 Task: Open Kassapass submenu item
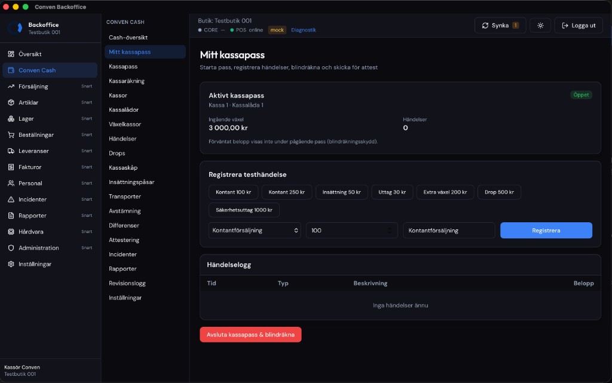(145, 66)
